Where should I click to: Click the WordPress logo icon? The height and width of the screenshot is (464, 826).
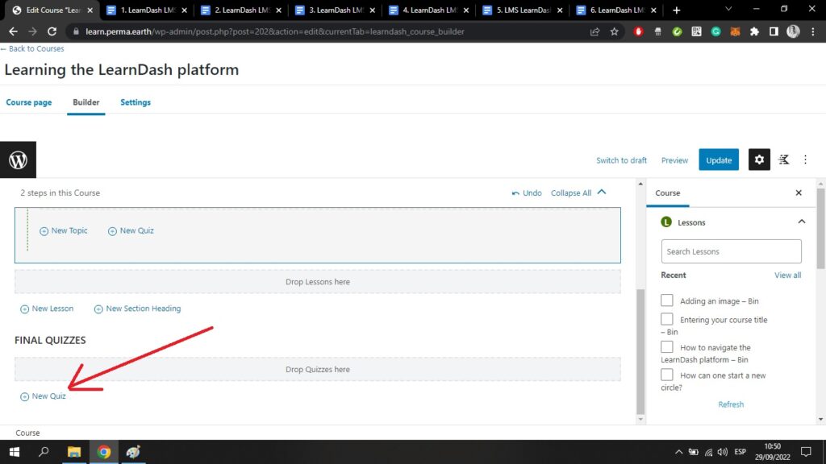pos(18,159)
